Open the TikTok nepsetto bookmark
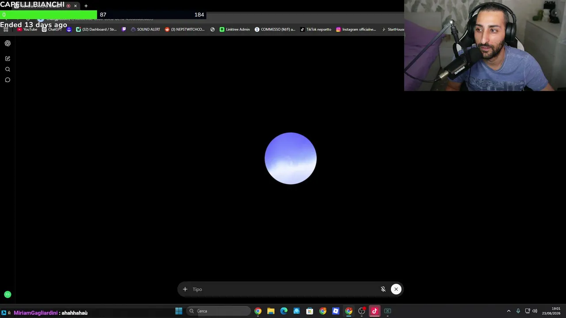This screenshot has height=318, width=566. (316, 30)
